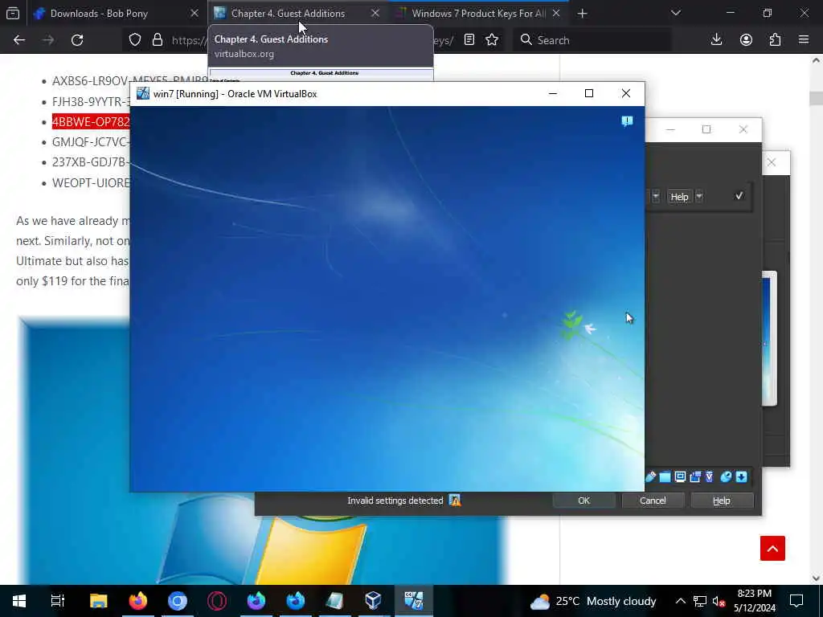Open the clock showing 8:23 PM

point(754,601)
